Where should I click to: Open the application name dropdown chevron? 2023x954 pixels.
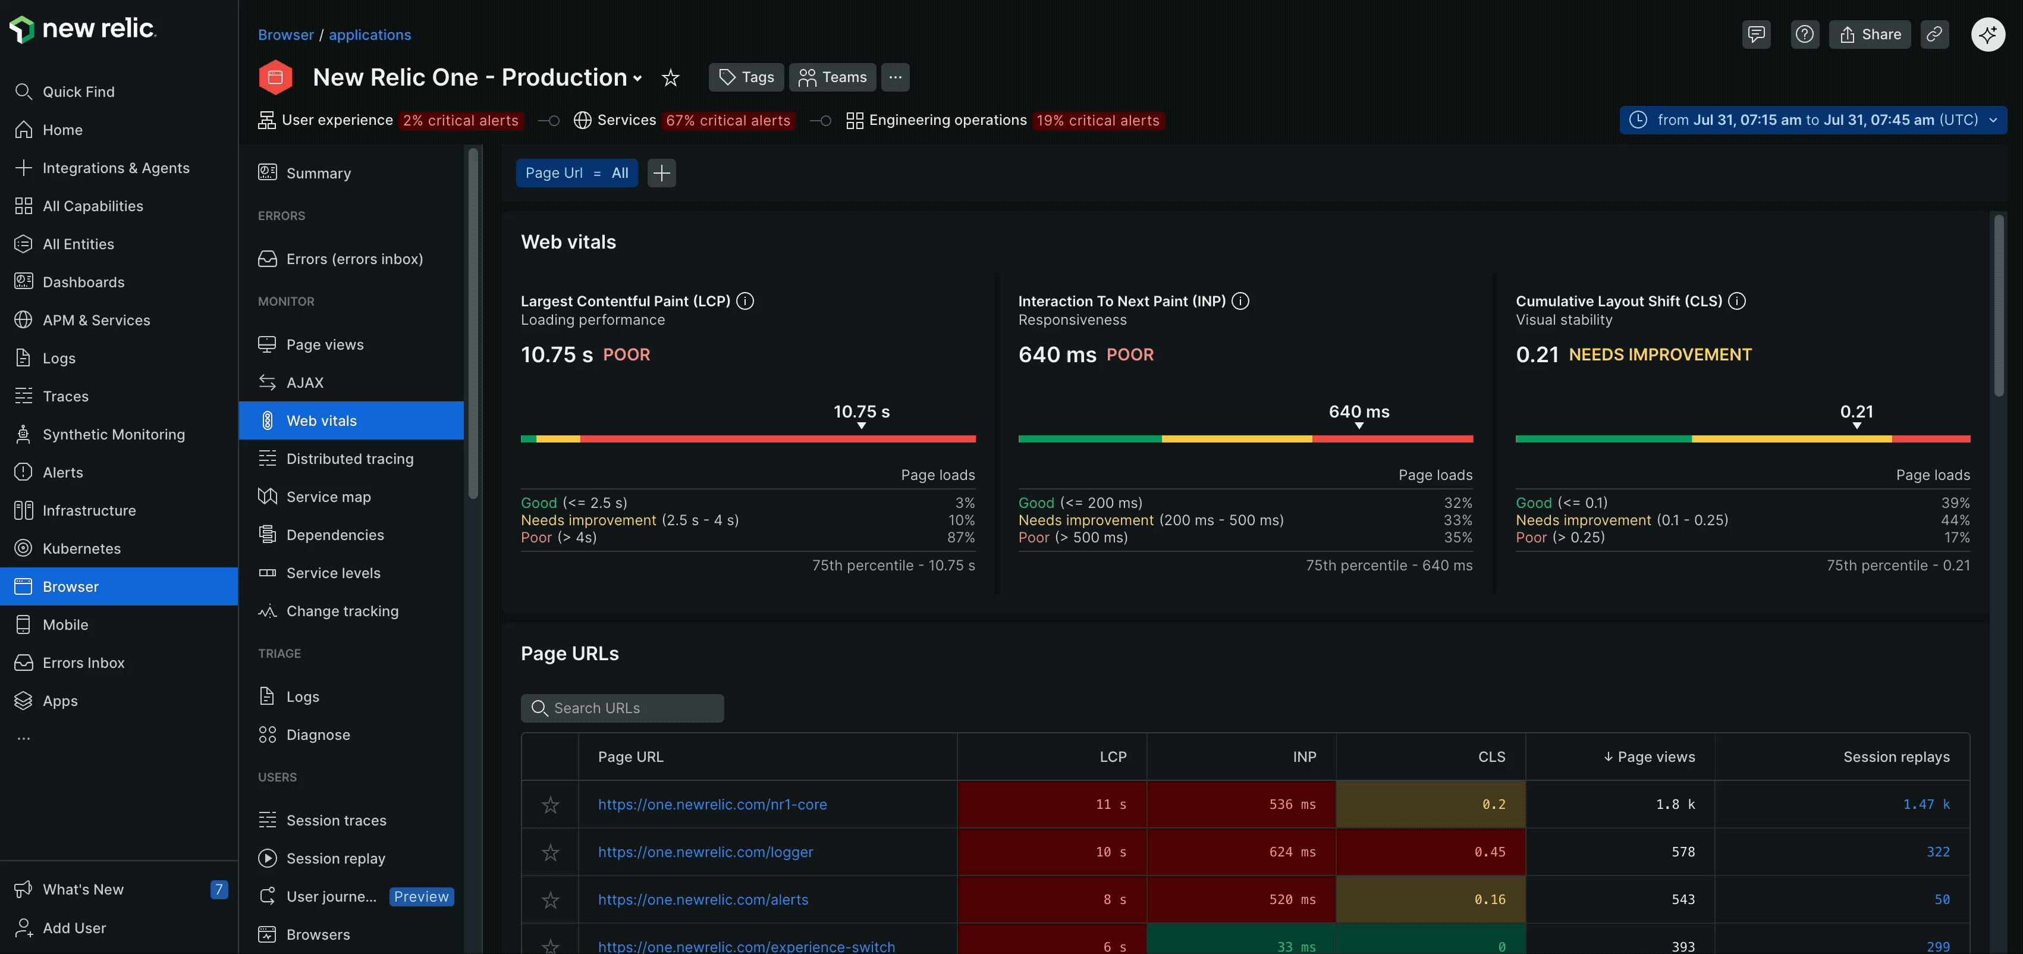[x=637, y=79]
